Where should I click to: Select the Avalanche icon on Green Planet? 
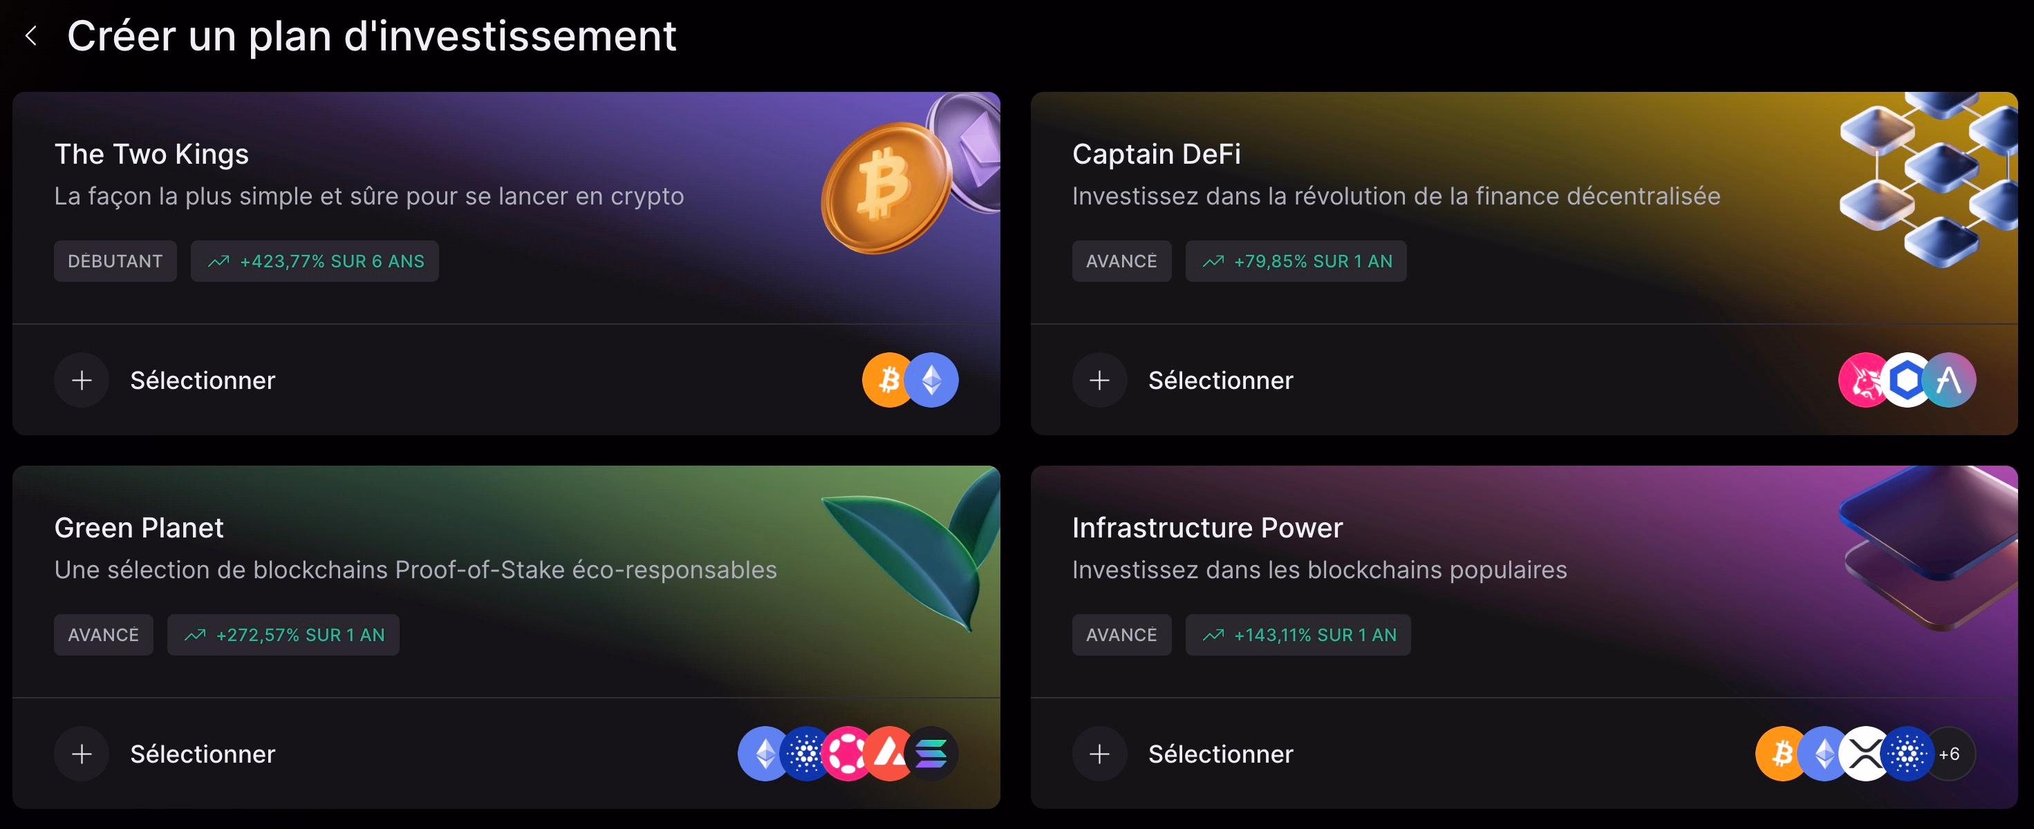point(890,754)
